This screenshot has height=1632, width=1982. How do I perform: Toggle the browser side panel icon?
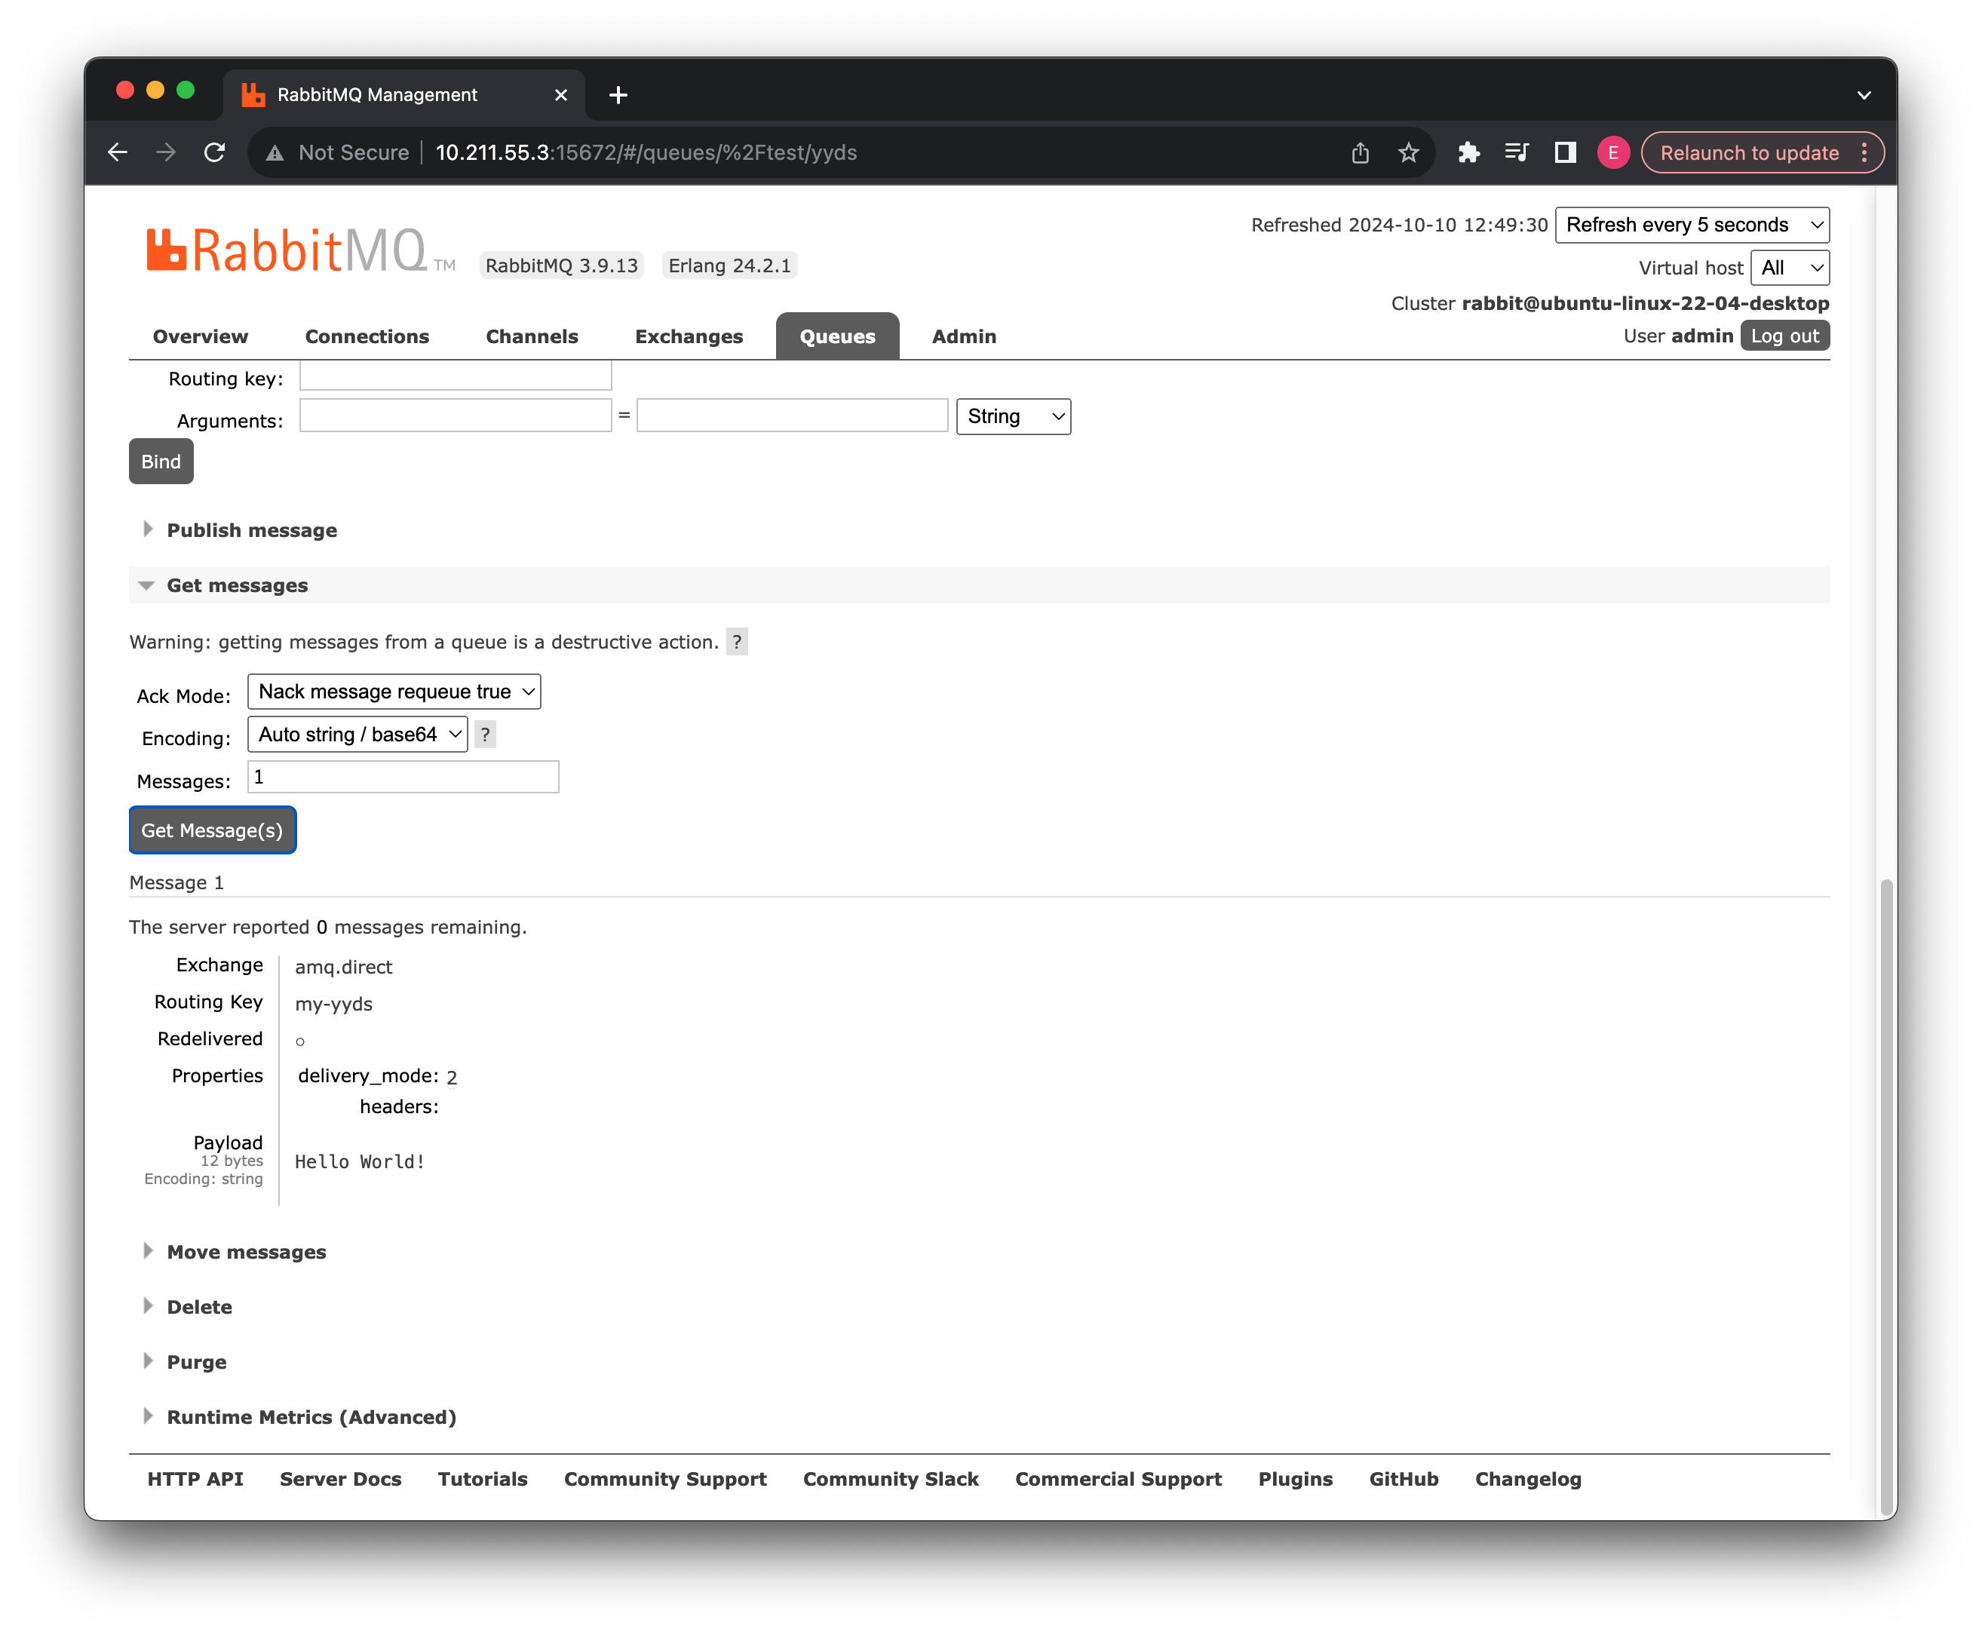(1564, 152)
